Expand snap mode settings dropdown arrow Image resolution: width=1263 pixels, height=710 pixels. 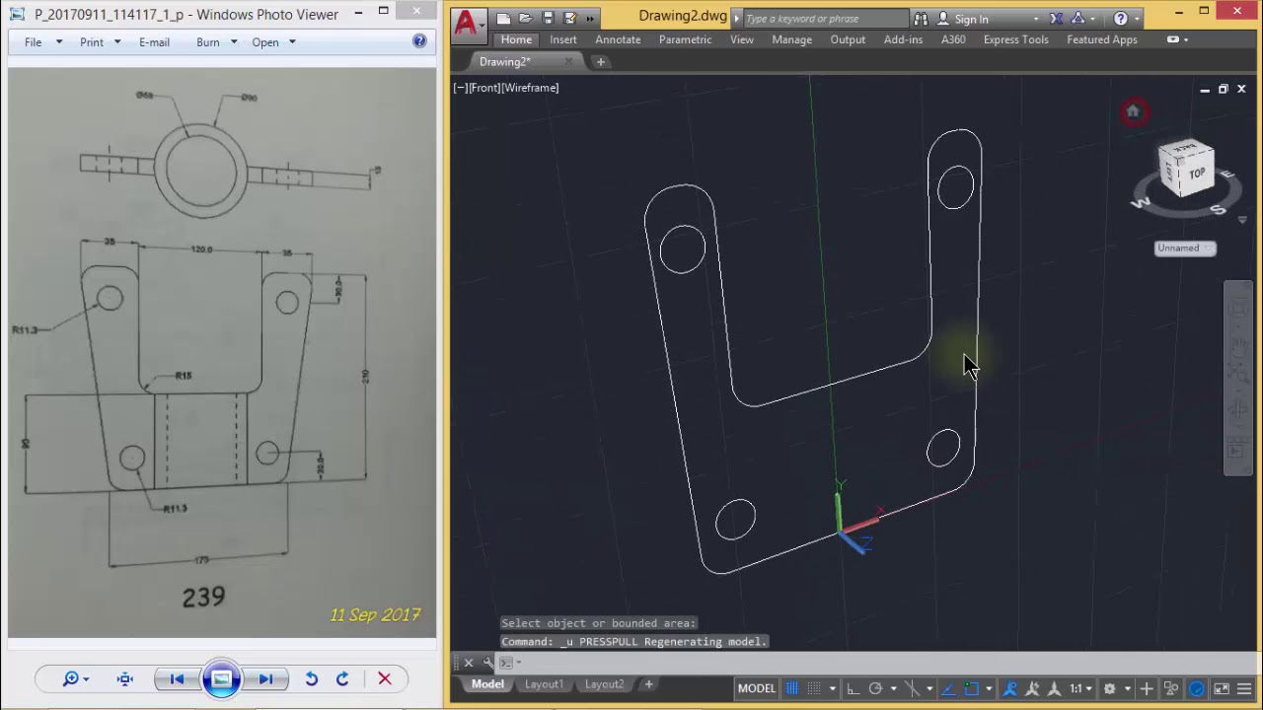point(833,688)
